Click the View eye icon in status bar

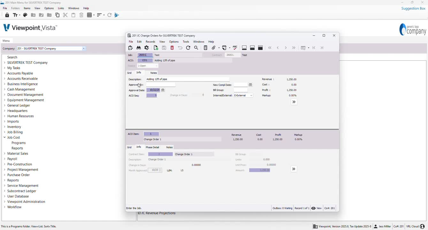click(x=314, y=208)
